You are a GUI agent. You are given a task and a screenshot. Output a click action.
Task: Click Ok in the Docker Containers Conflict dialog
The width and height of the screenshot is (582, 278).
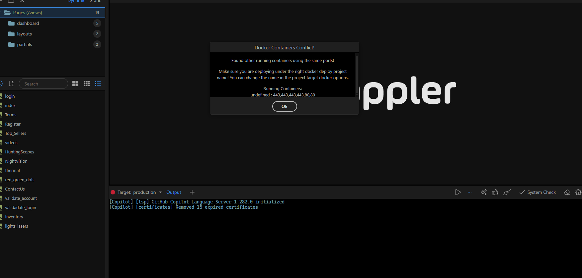pos(285,106)
